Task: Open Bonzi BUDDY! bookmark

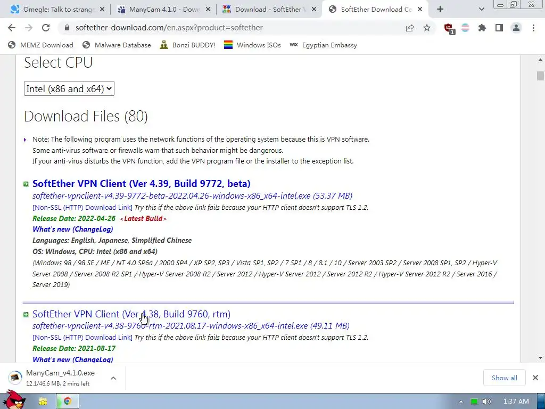Action: click(x=188, y=45)
